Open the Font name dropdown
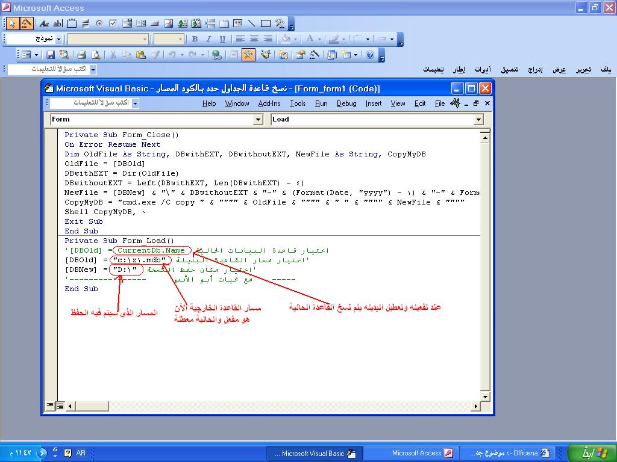The image size is (617, 462). click(145, 39)
